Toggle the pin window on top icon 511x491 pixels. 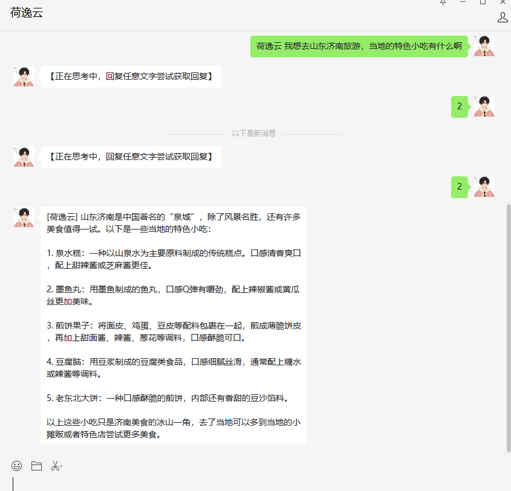443,3
